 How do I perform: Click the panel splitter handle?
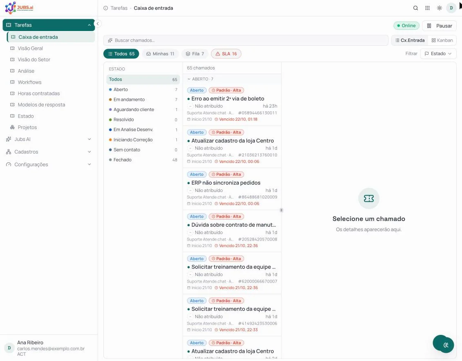(x=281, y=210)
